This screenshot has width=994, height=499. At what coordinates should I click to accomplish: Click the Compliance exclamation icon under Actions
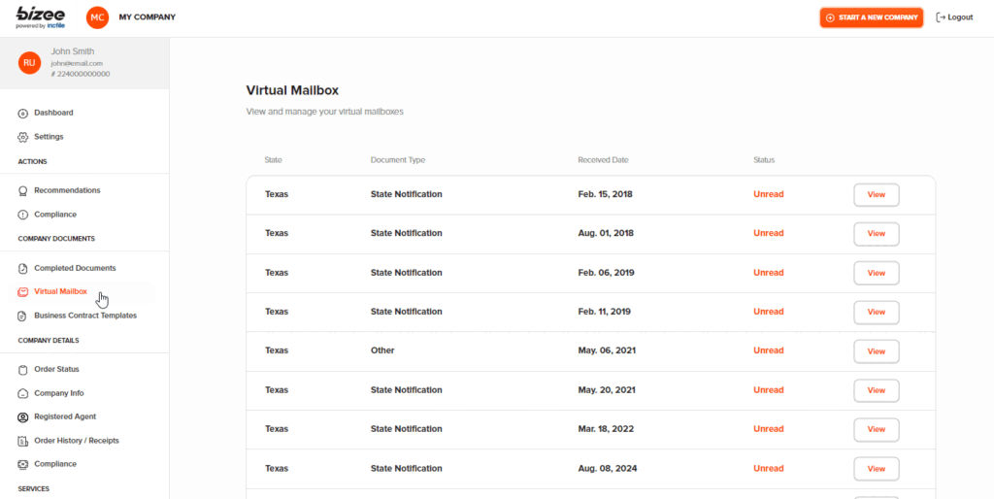point(23,215)
